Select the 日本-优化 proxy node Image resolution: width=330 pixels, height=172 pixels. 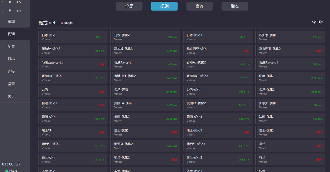[73, 37]
